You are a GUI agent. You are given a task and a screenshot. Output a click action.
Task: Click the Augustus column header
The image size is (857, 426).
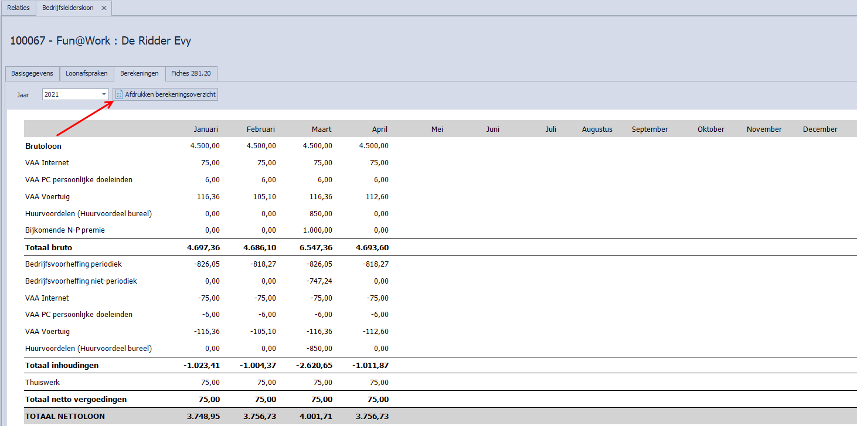pyautogui.click(x=597, y=129)
